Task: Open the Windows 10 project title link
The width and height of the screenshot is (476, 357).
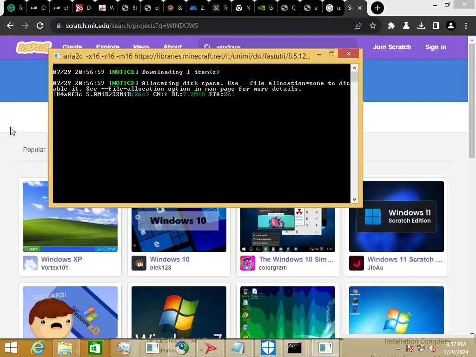Action: tap(170, 259)
